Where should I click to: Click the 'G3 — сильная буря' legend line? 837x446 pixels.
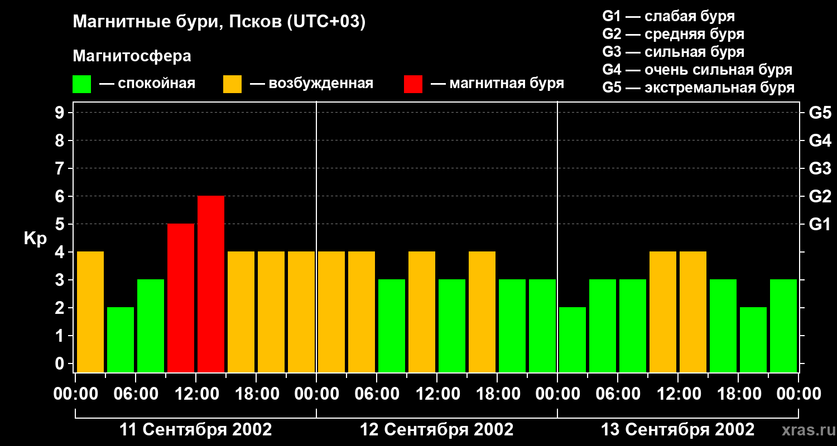coord(673,52)
